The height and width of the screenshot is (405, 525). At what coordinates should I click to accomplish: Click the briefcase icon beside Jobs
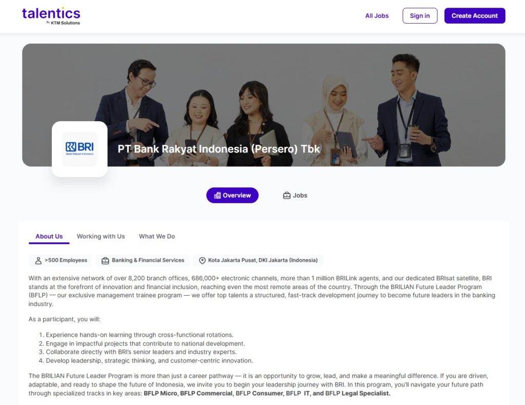click(x=287, y=196)
